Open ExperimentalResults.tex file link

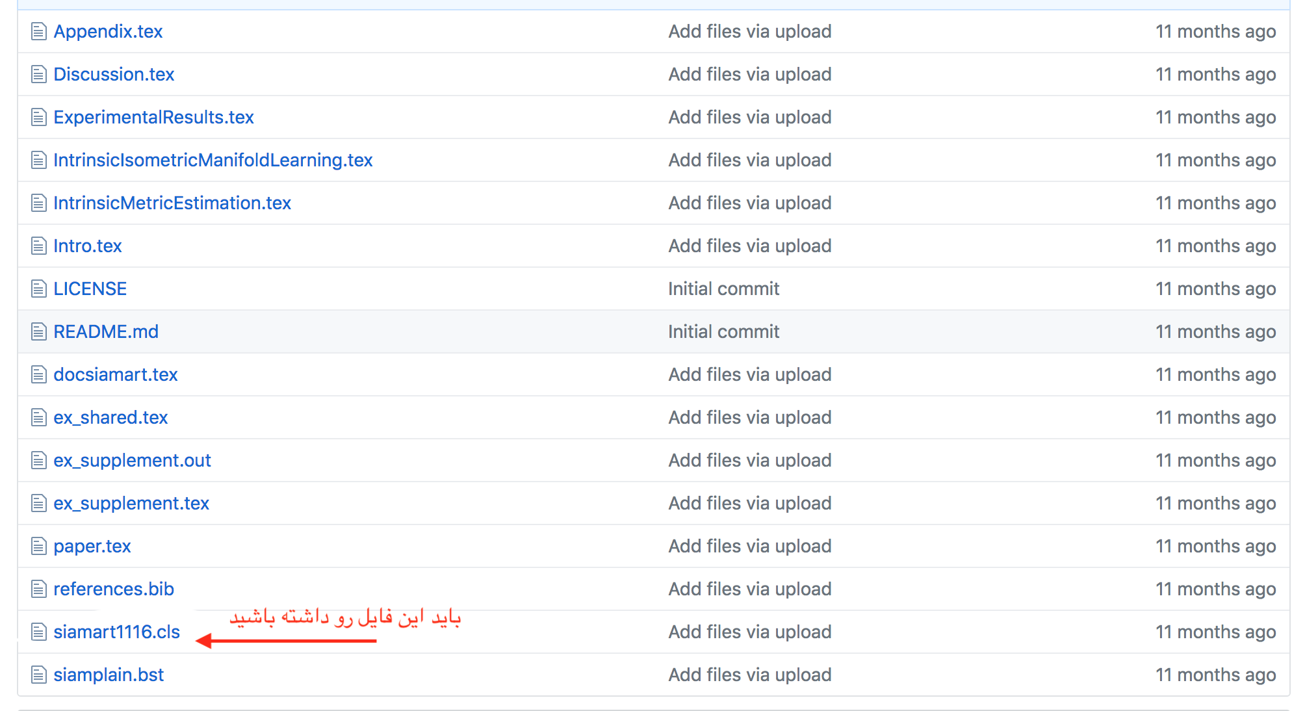pyautogui.click(x=153, y=117)
